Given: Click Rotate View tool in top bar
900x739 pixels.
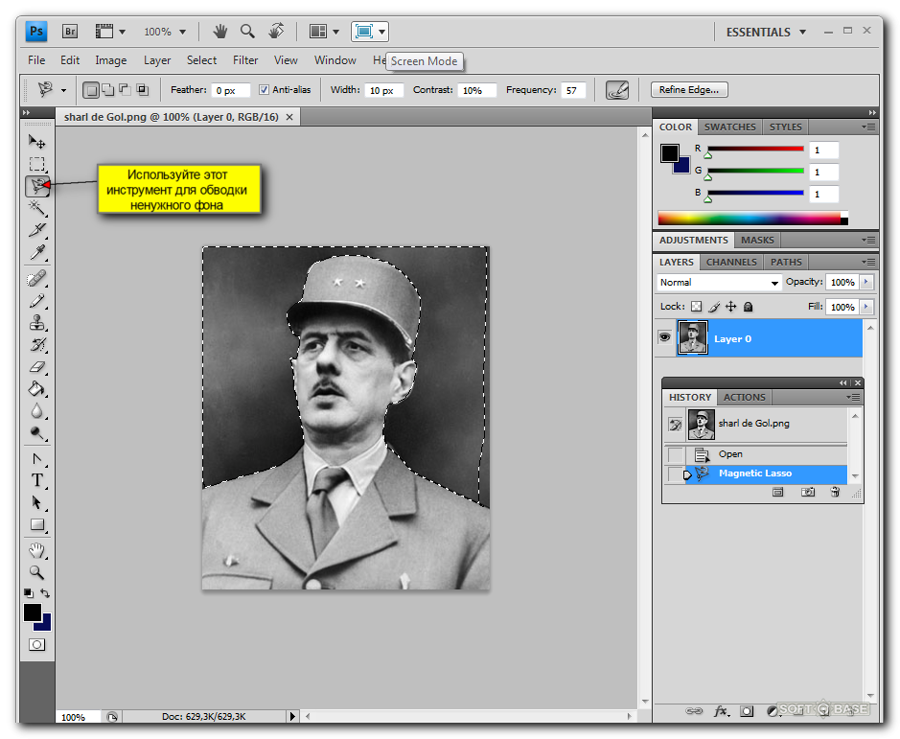Looking at the screenshot, I should [276, 31].
